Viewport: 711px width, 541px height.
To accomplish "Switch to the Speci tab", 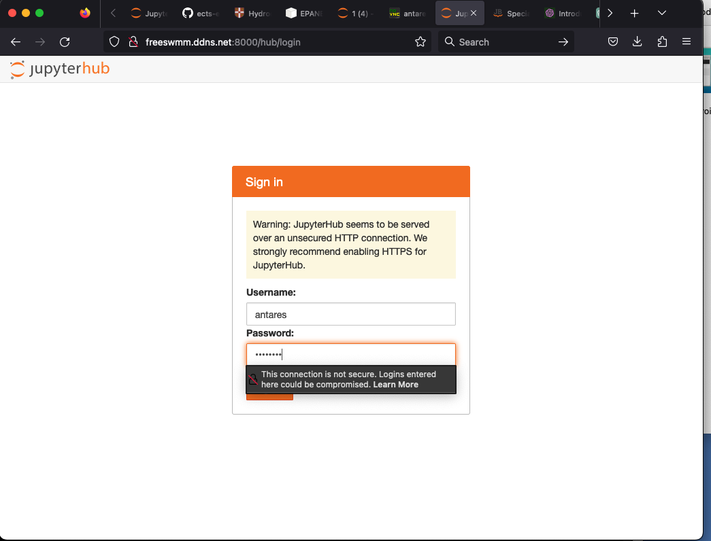I will (511, 14).
